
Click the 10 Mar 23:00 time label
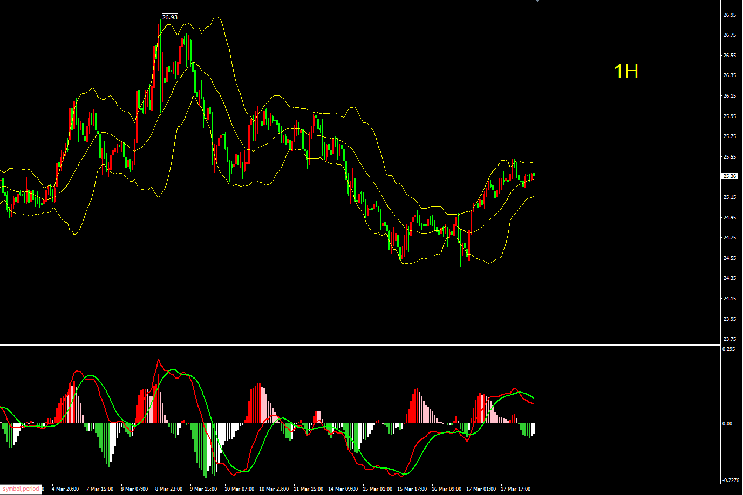point(274,489)
